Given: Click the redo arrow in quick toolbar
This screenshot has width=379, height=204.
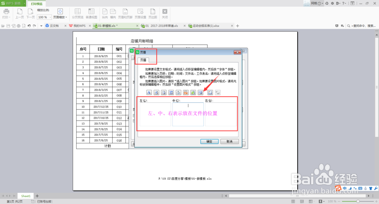Looking at the screenshot, I should pyautogui.click(x=34, y=26).
